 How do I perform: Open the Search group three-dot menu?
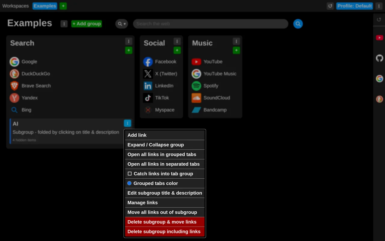pyautogui.click(x=129, y=41)
